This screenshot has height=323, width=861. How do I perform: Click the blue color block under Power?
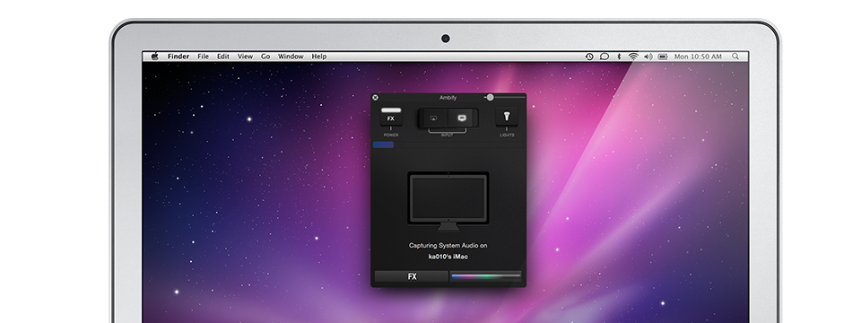tap(383, 144)
